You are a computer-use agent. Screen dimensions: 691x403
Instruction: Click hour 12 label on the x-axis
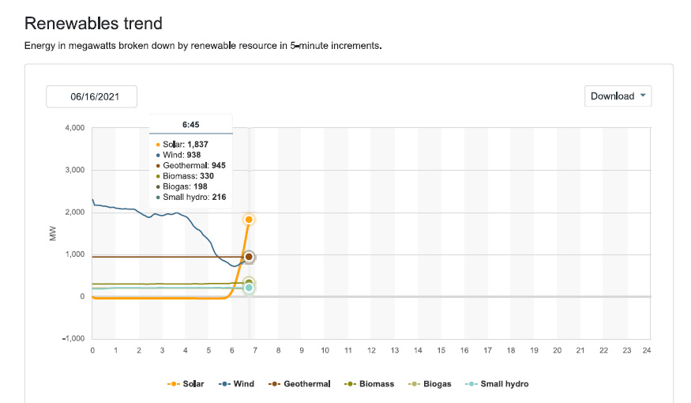coord(371,350)
